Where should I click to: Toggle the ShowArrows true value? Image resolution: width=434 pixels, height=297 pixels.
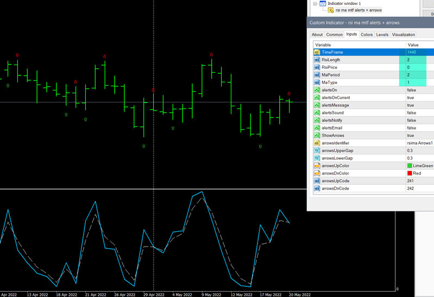pos(420,135)
